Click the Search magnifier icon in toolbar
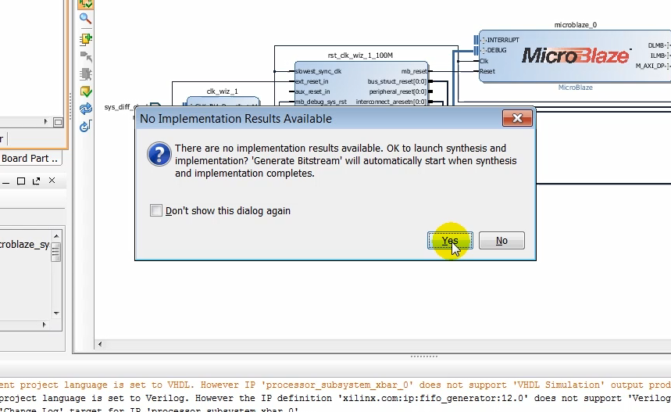The height and width of the screenshot is (412, 671). click(86, 20)
